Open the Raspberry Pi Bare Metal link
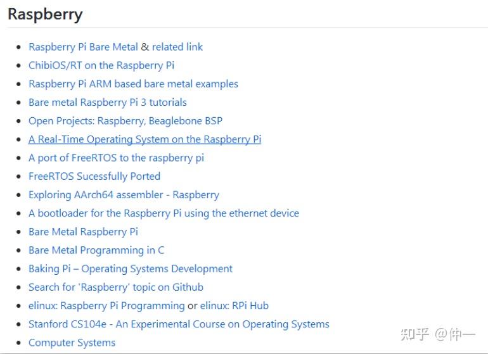This screenshot has width=488, height=354. coord(83,47)
